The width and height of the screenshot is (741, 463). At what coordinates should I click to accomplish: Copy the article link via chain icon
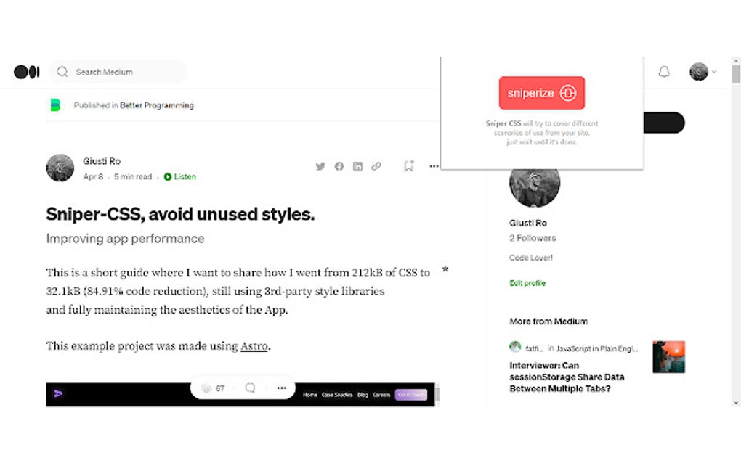pos(376,166)
